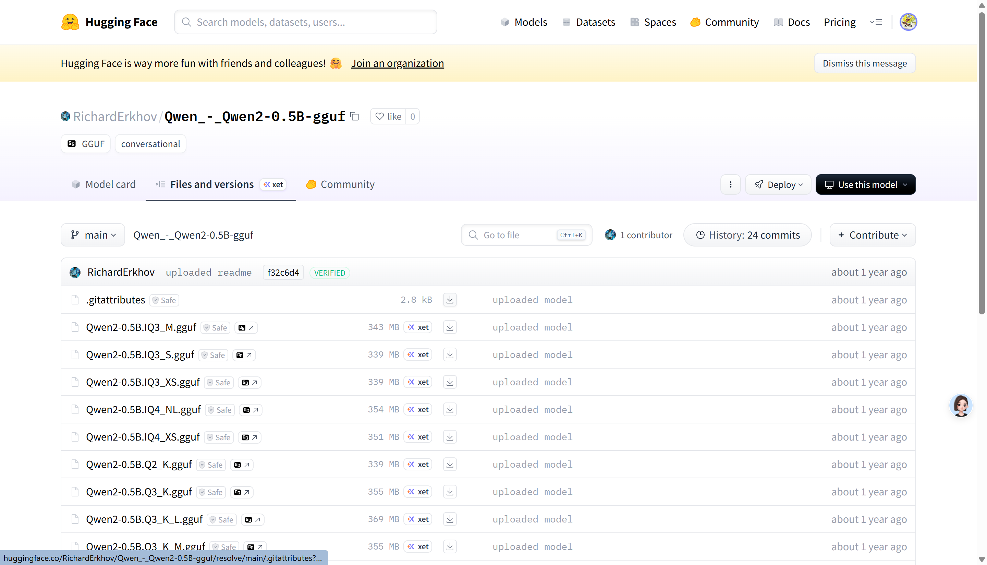
Task: Open the three-dot overflow menu beside Deploy
Action: coord(731,184)
